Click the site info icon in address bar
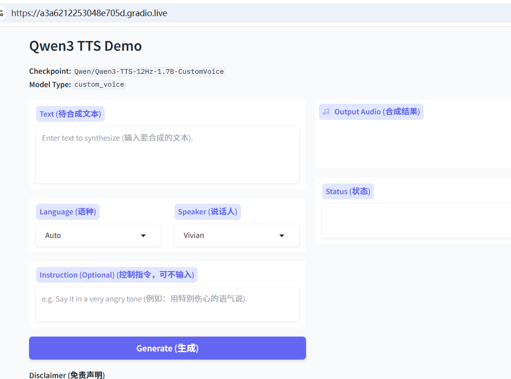 click(x=1, y=13)
